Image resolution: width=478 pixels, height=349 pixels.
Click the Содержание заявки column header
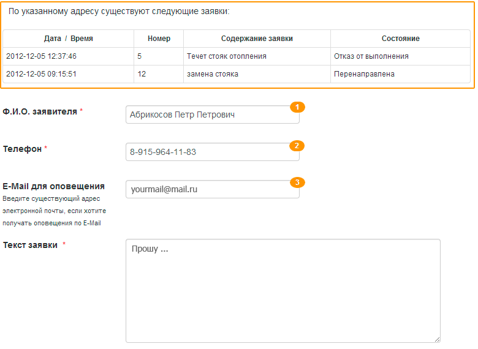click(x=257, y=39)
